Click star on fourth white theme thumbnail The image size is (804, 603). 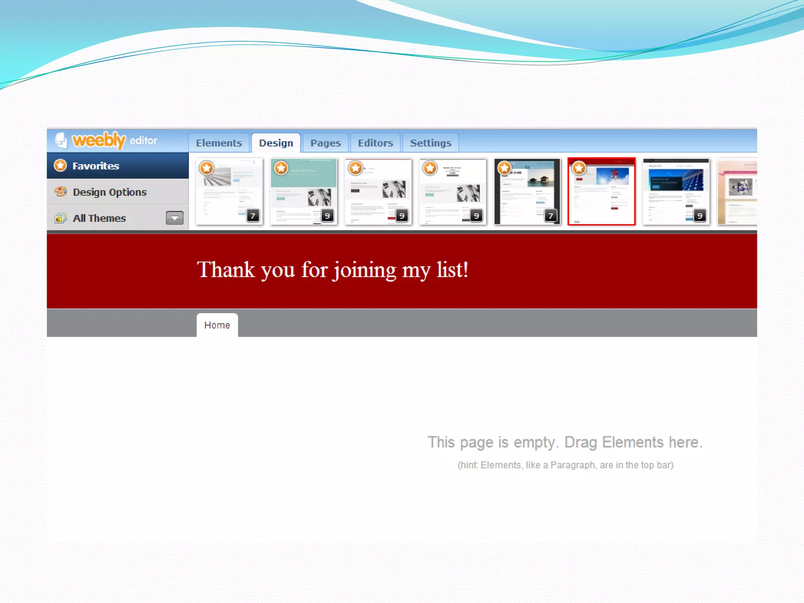tap(430, 168)
